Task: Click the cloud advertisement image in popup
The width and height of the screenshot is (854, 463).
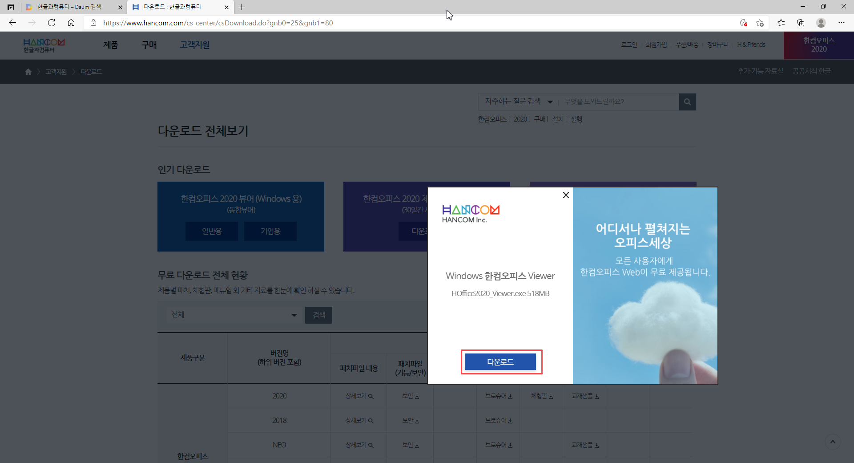Action: (x=645, y=286)
